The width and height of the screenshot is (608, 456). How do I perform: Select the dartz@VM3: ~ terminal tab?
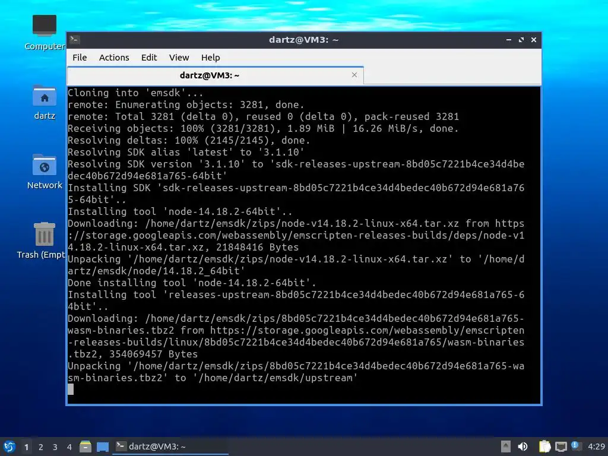coord(215,75)
